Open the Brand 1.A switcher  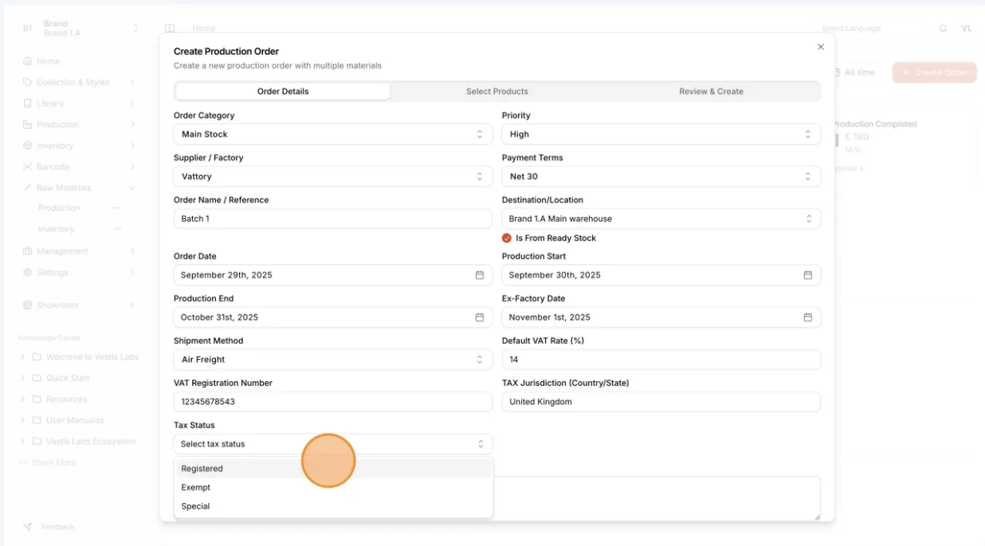coord(80,29)
